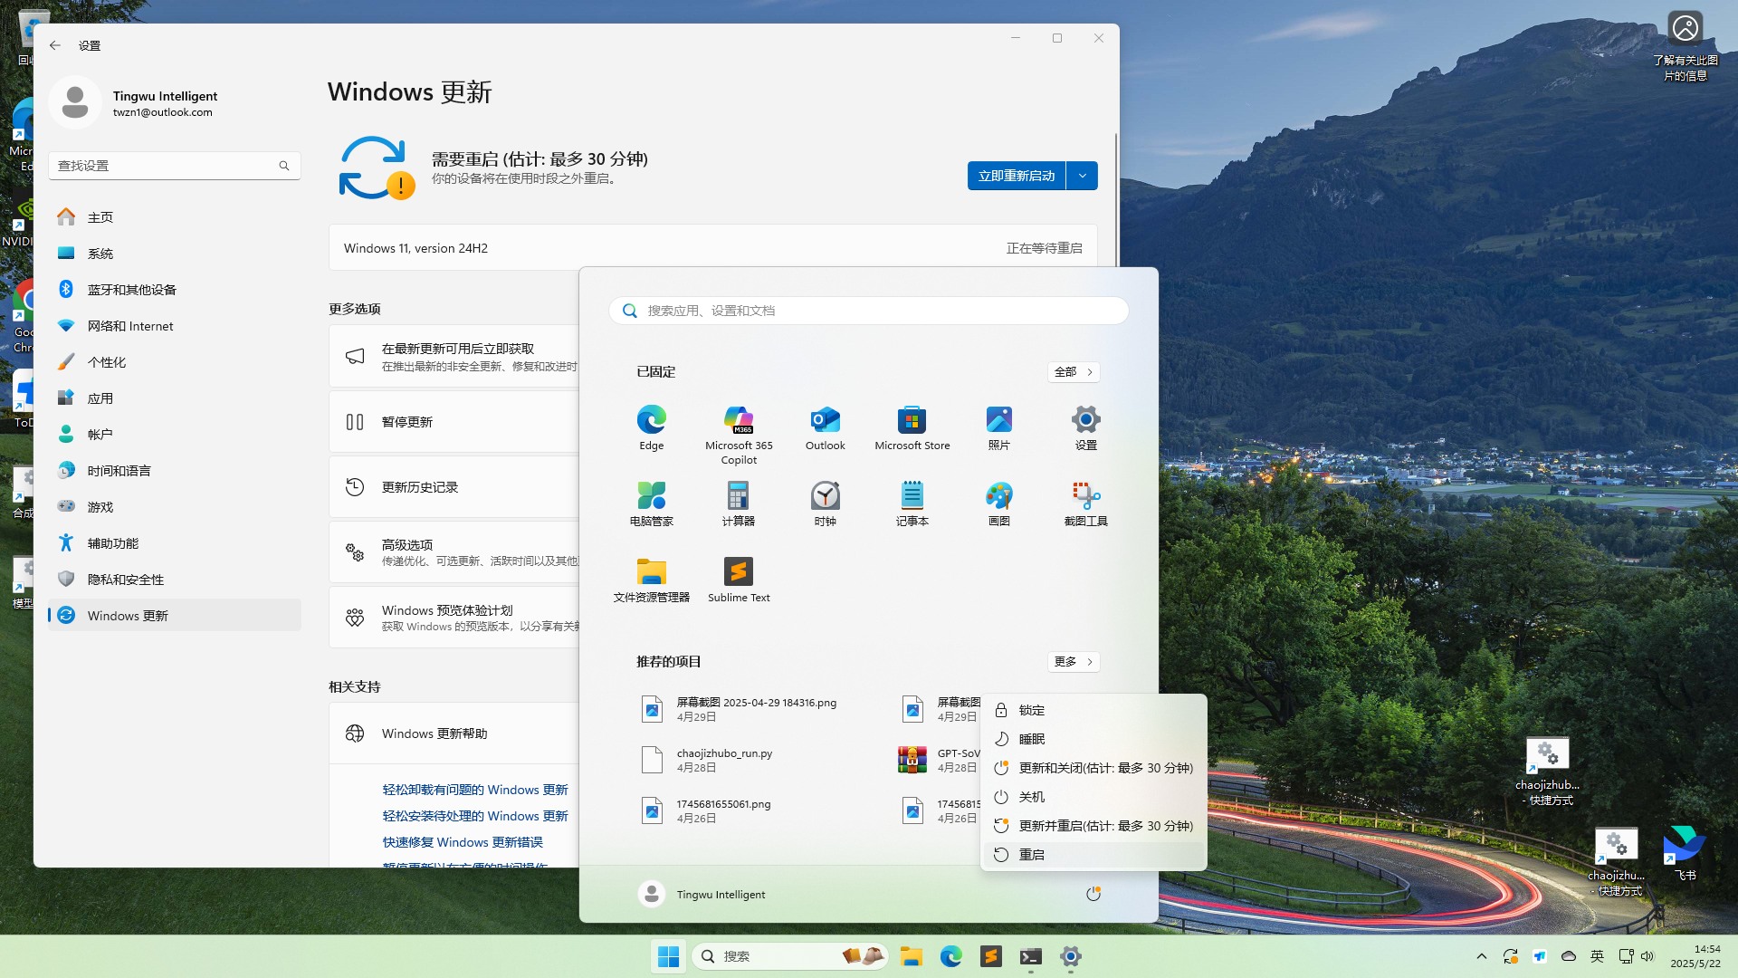Expand the restart options dropdown arrow

pos(1083,175)
